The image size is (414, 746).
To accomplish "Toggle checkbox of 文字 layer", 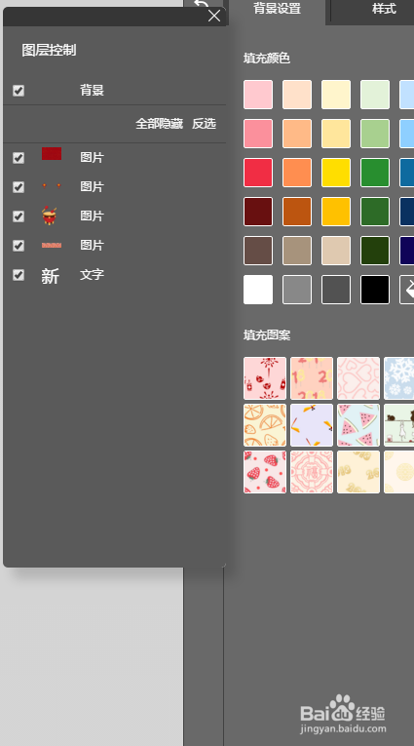I will (x=19, y=275).
